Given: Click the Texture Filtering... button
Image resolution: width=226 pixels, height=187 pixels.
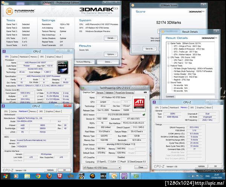Looking at the screenshot, I should tap(84, 62).
